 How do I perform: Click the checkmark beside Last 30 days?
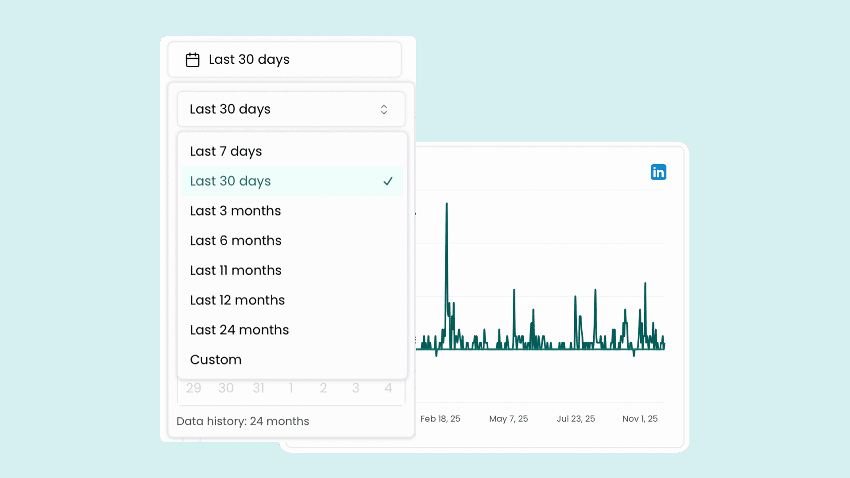(388, 181)
